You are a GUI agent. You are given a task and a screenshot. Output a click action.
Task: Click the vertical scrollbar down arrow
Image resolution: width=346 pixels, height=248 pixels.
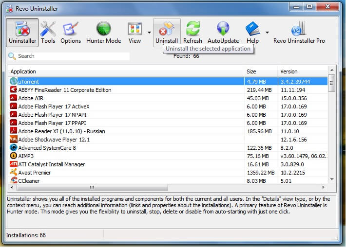click(332, 179)
